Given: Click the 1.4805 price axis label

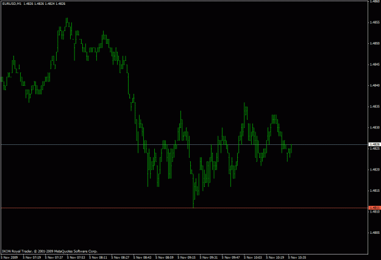Looking at the screenshot, I should coord(375,233).
